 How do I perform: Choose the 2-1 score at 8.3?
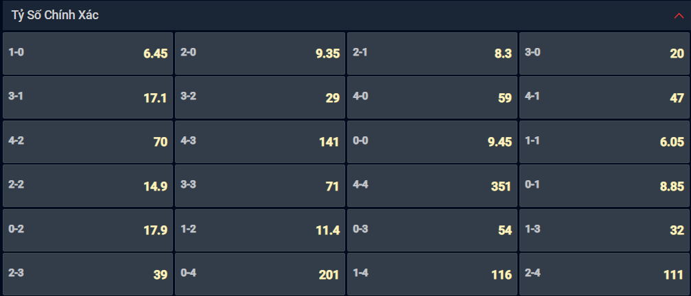432,53
